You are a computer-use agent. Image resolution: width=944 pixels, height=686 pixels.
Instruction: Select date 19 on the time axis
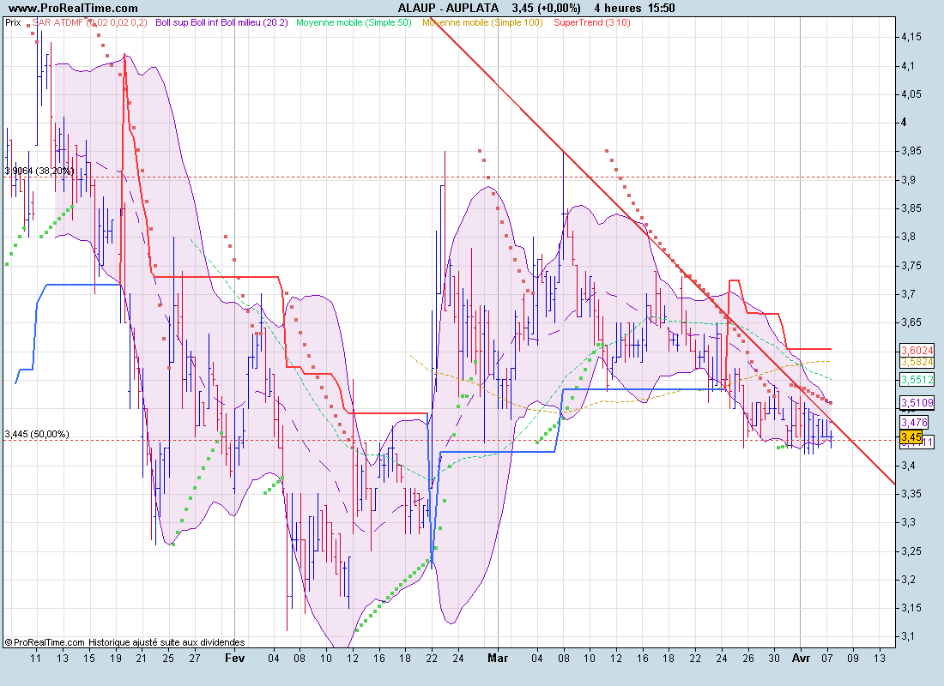pyautogui.click(x=116, y=659)
